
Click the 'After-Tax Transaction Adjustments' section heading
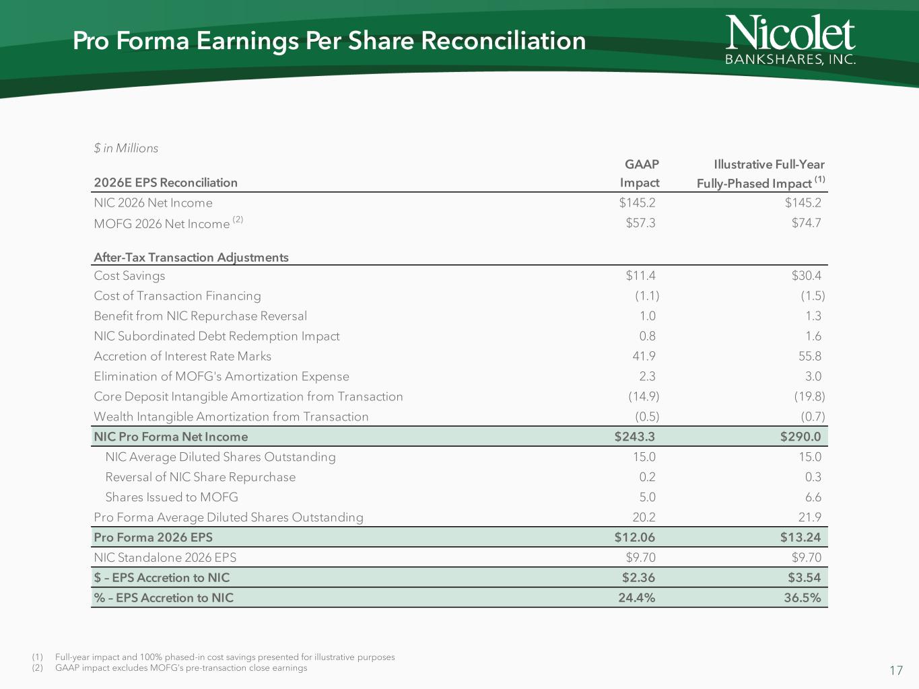[x=191, y=257]
